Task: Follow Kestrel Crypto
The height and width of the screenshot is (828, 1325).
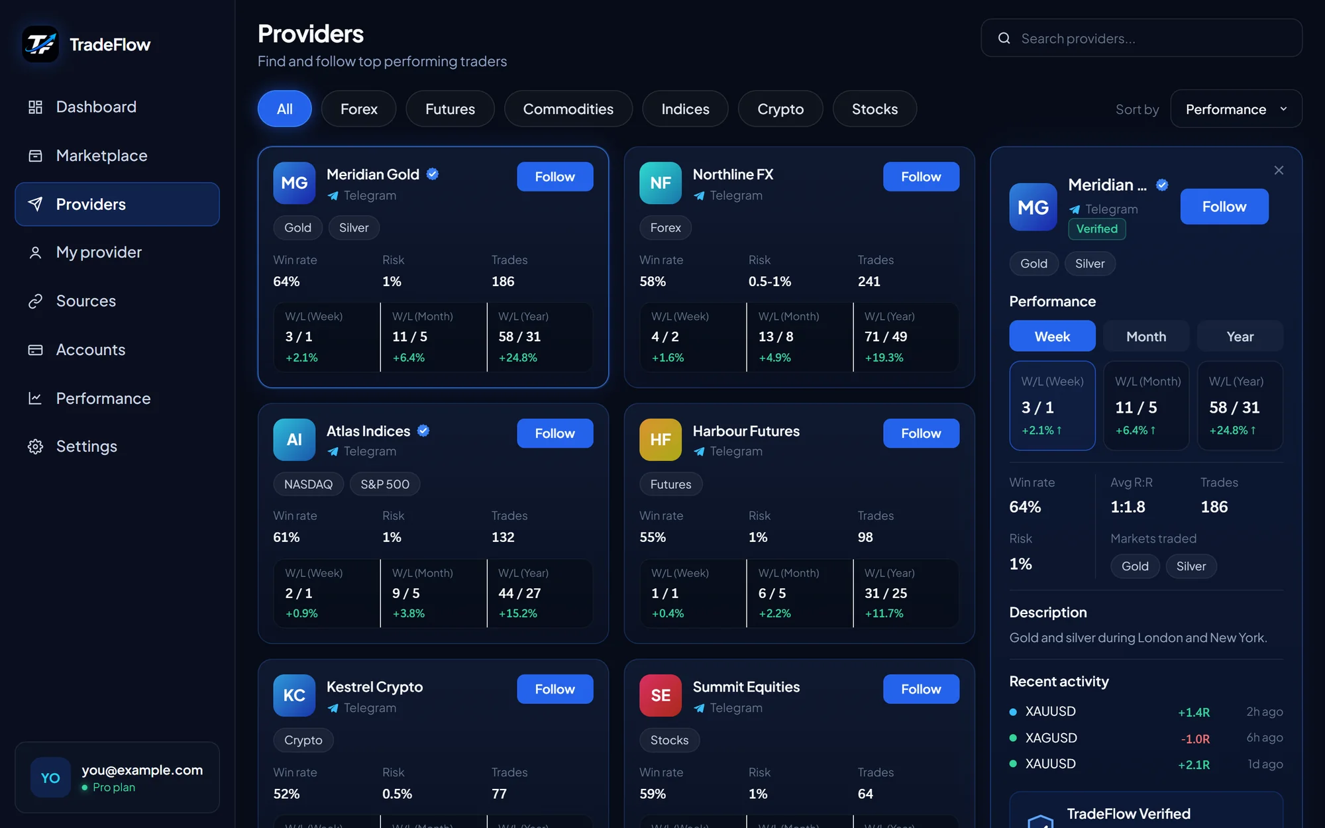Action: (x=555, y=689)
